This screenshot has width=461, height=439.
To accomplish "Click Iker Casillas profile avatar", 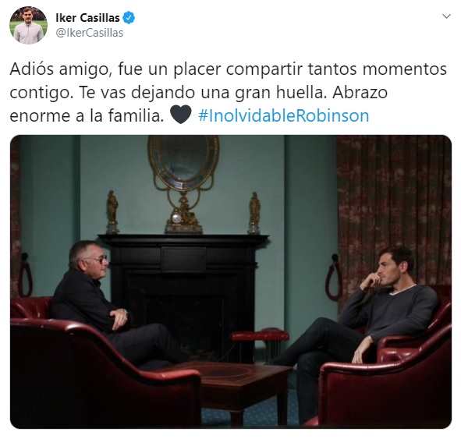I will 29,25.
